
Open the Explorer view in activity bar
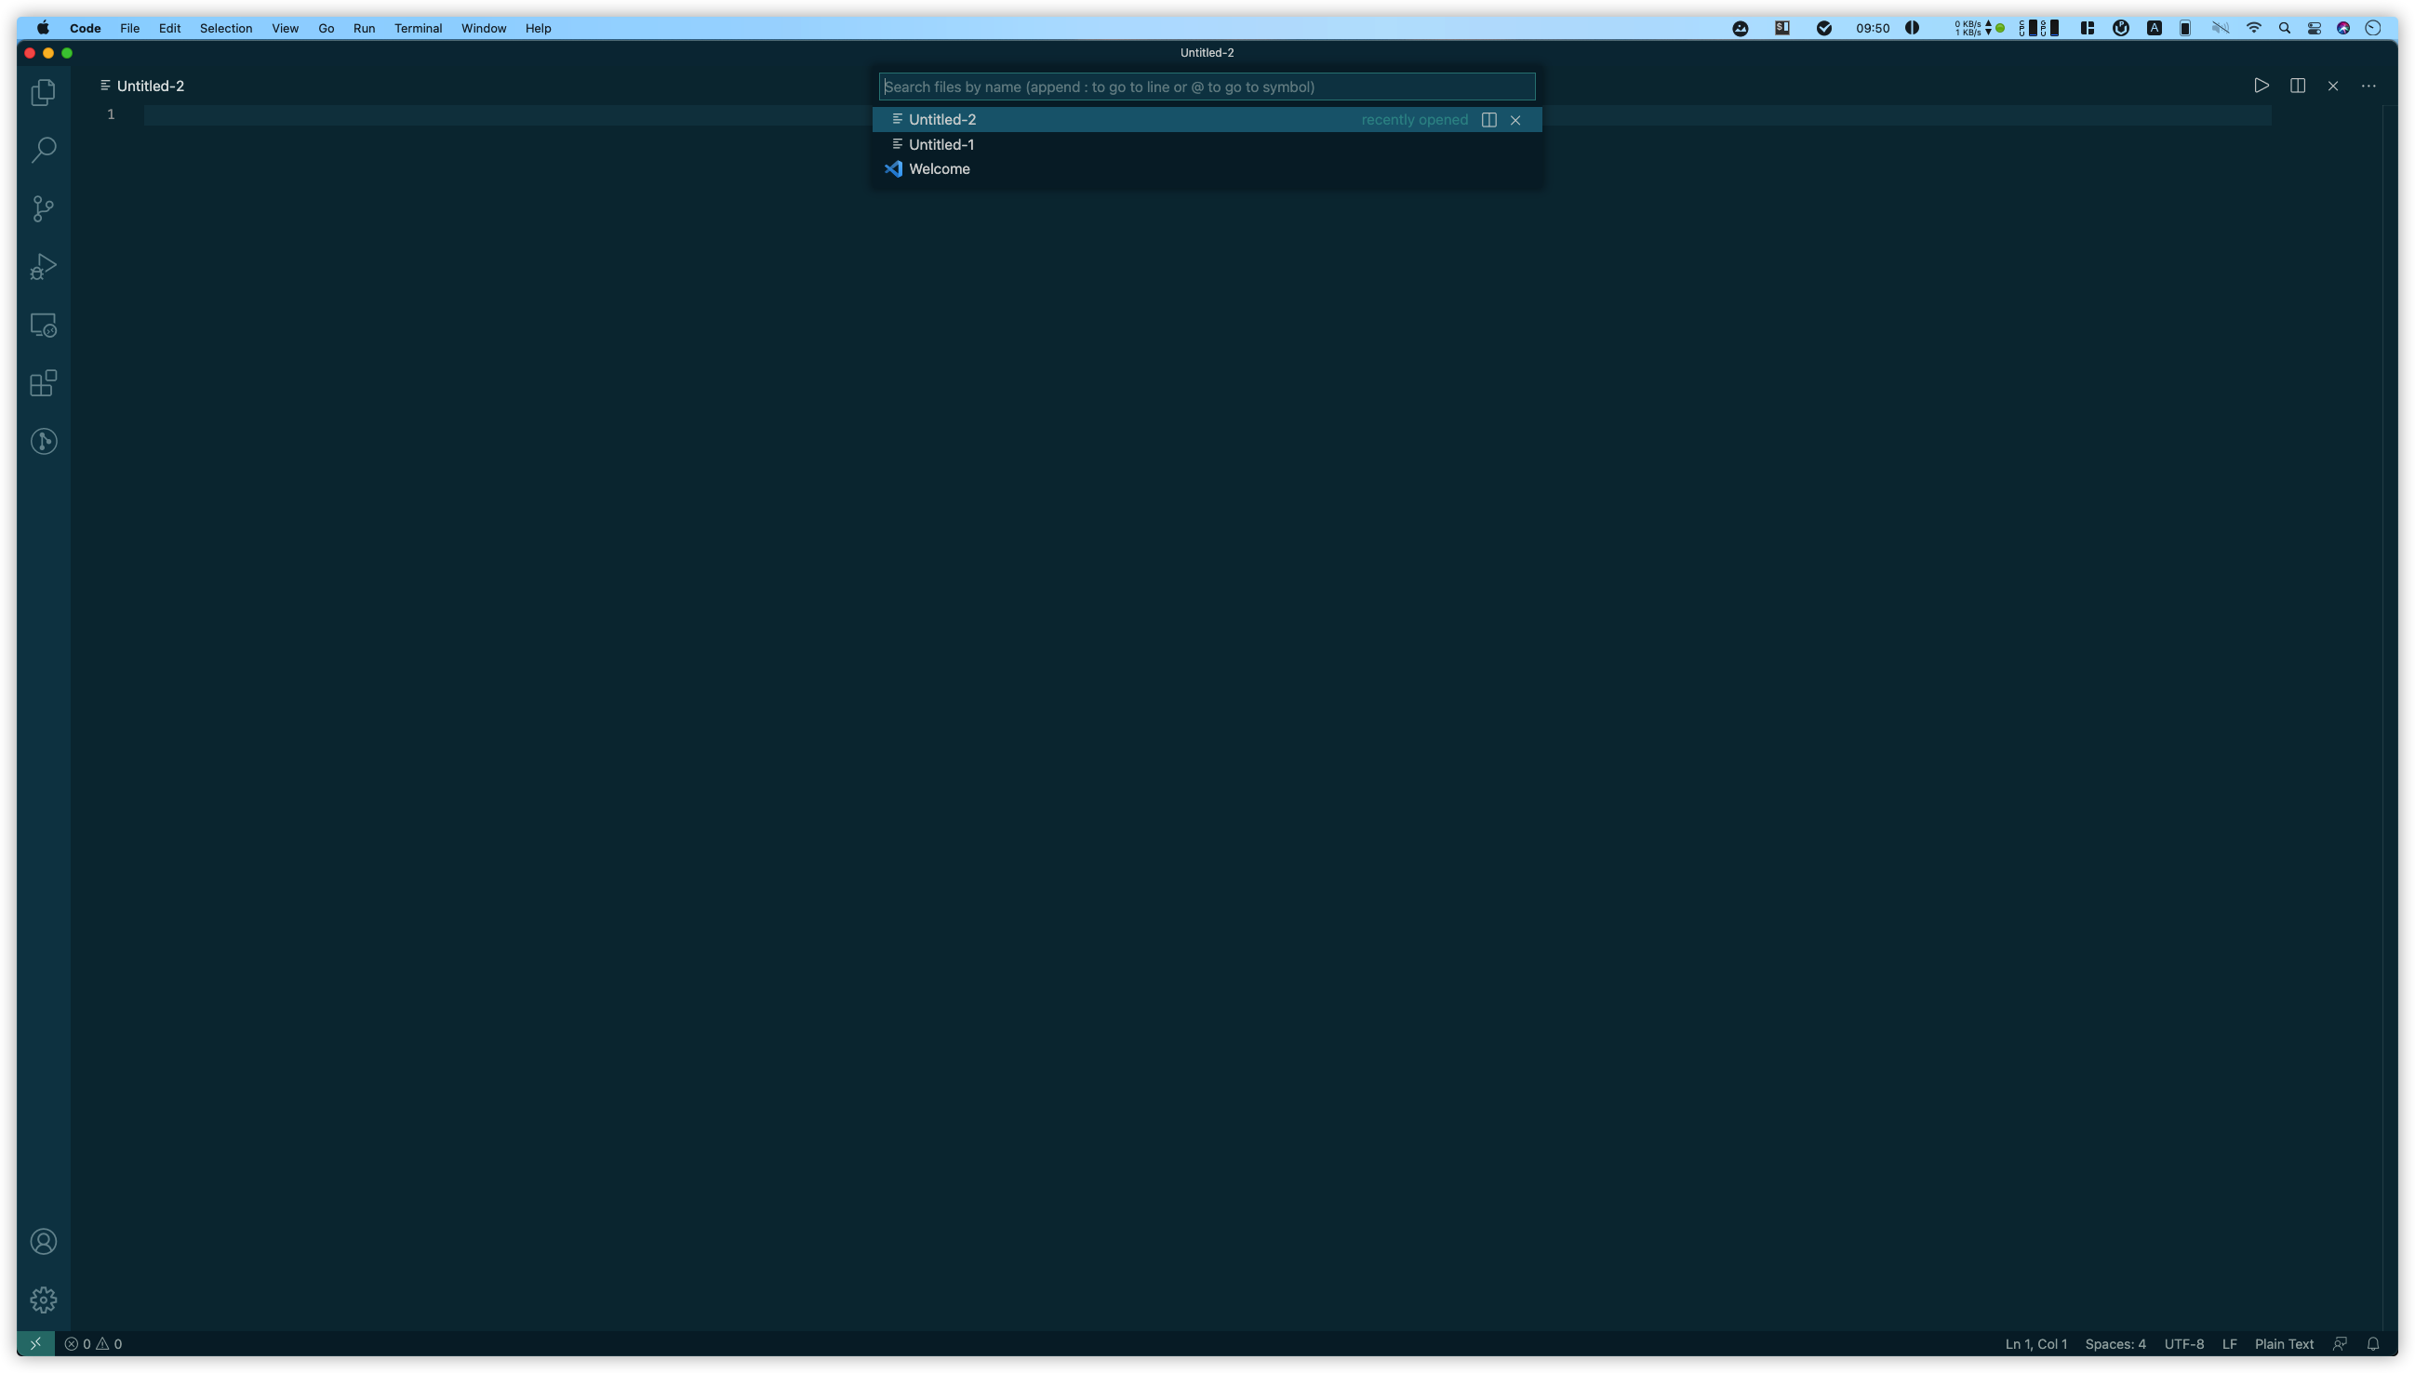(44, 92)
